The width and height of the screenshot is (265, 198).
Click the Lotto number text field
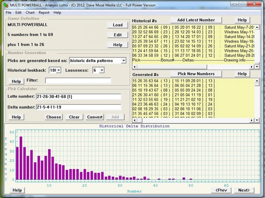coord(79,96)
